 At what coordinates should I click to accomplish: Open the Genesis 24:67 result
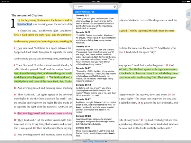pos(95,106)
